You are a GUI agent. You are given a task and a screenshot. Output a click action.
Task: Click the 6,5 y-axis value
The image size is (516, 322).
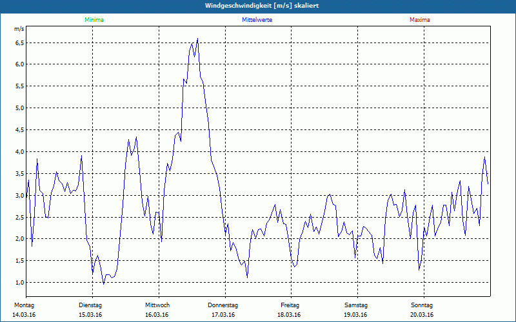pos(20,43)
